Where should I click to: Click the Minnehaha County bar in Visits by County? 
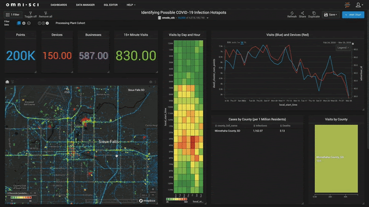coord(336,159)
